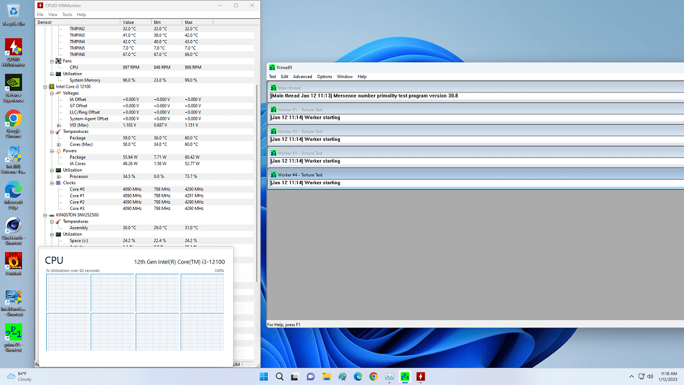Open the volume tray icon
This screenshot has height=385, width=684.
coord(650,376)
